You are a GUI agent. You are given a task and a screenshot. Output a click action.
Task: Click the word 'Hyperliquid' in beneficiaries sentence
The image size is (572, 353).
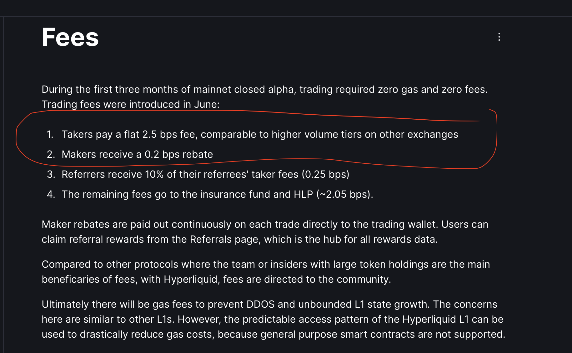(x=190, y=279)
